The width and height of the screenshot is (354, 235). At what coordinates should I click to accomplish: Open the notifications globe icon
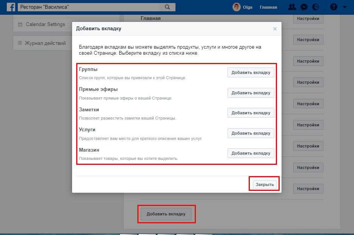coord(316,7)
